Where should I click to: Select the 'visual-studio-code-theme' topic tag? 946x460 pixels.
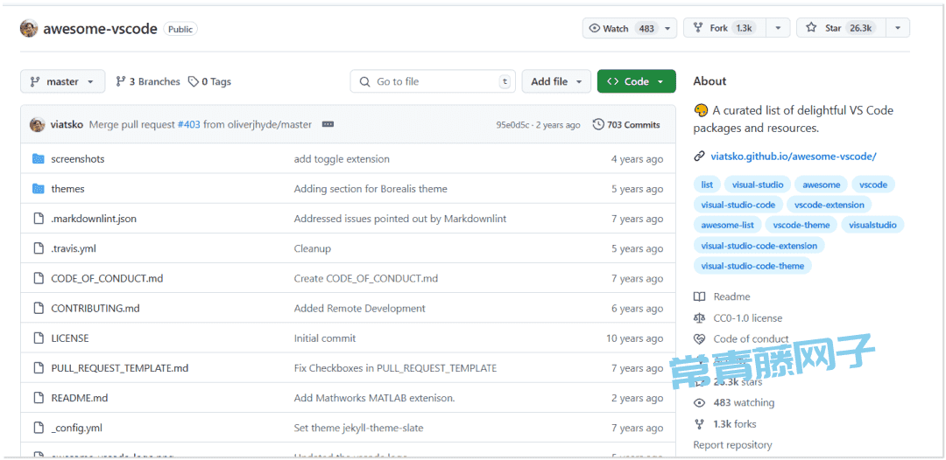click(752, 266)
